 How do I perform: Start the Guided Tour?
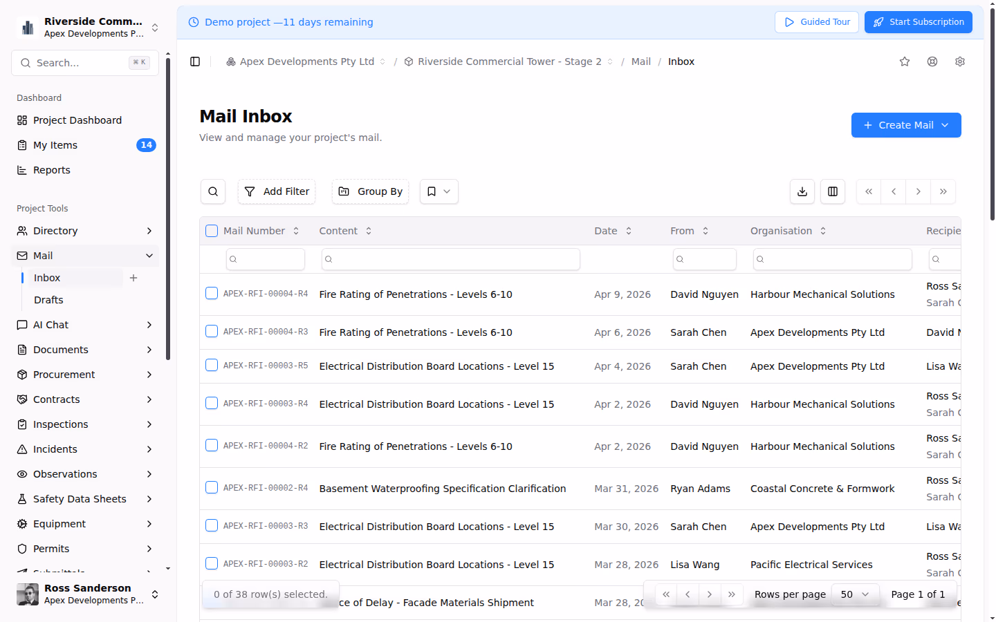click(x=817, y=22)
